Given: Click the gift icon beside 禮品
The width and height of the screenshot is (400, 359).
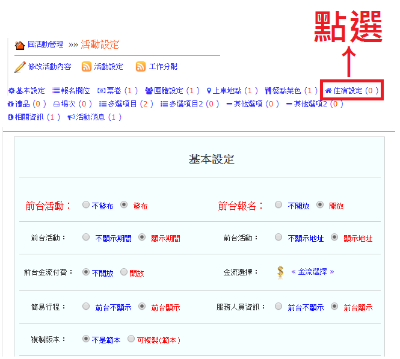Looking at the screenshot, I should coord(11,104).
